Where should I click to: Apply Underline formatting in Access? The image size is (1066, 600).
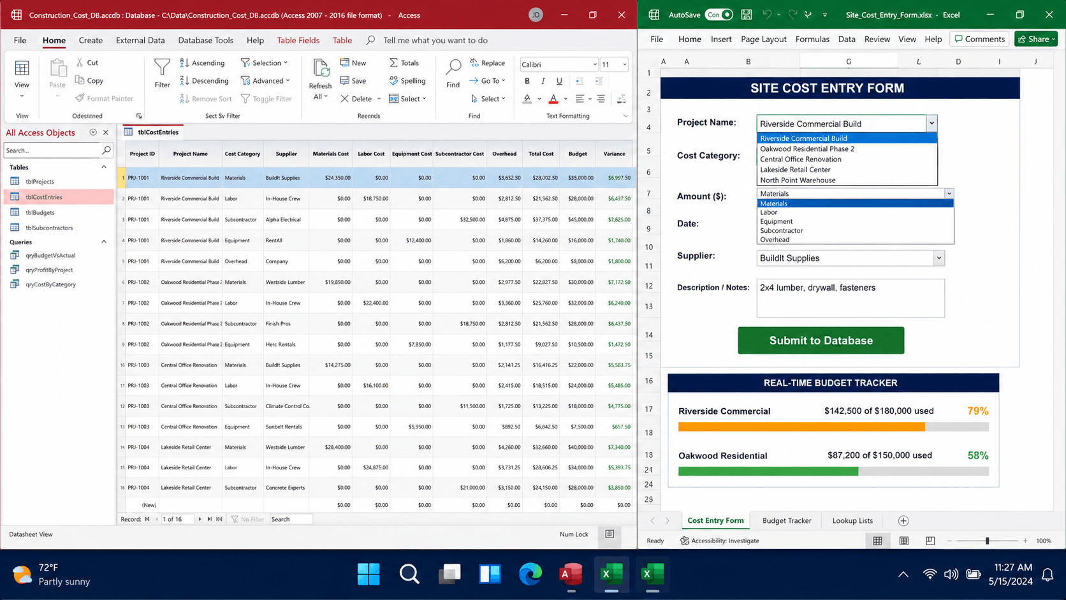click(x=559, y=81)
